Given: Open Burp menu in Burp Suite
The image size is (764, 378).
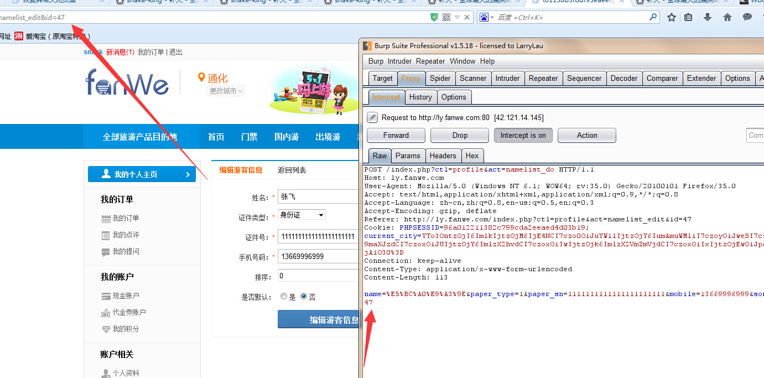Looking at the screenshot, I should (x=376, y=61).
